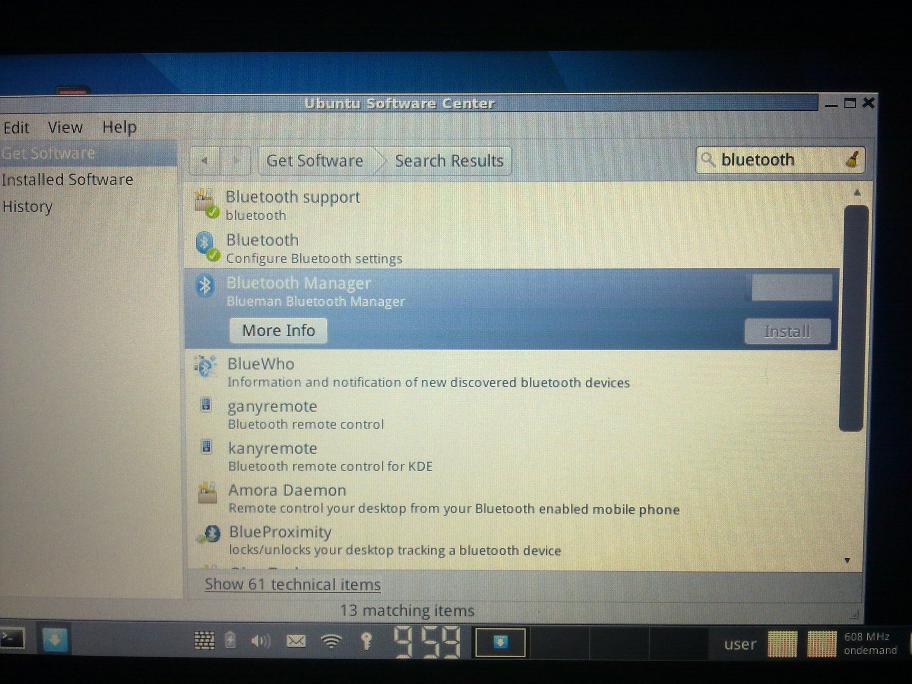
Task: Select Configure Bluetooth settings entry
Action: (x=512, y=248)
